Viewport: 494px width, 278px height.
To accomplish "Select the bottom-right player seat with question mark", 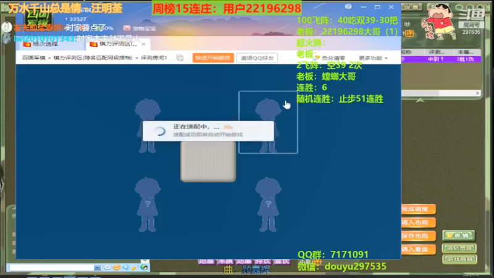I will tap(268, 205).
